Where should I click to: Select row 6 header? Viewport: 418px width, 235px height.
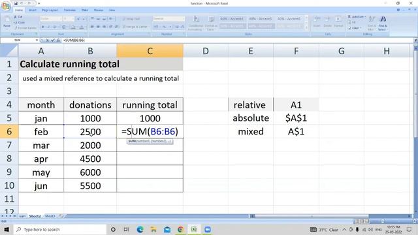pyautogui.click(x=9, y=131)
